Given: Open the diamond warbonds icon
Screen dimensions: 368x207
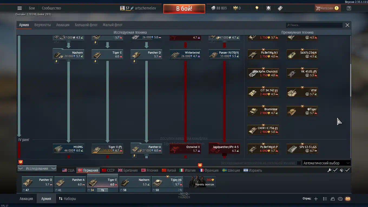Looking at the screenshot, I should pyautogui.click(x=268, y=8).
